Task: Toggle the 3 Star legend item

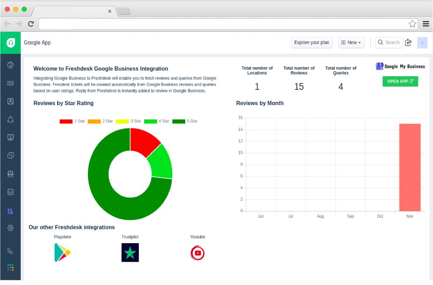Action: (x=128, y=121)
